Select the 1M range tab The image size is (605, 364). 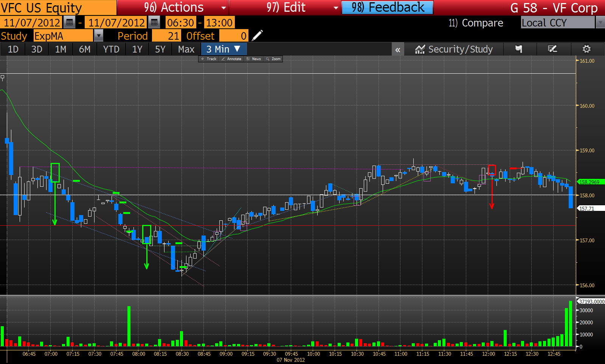pos(61,49)
